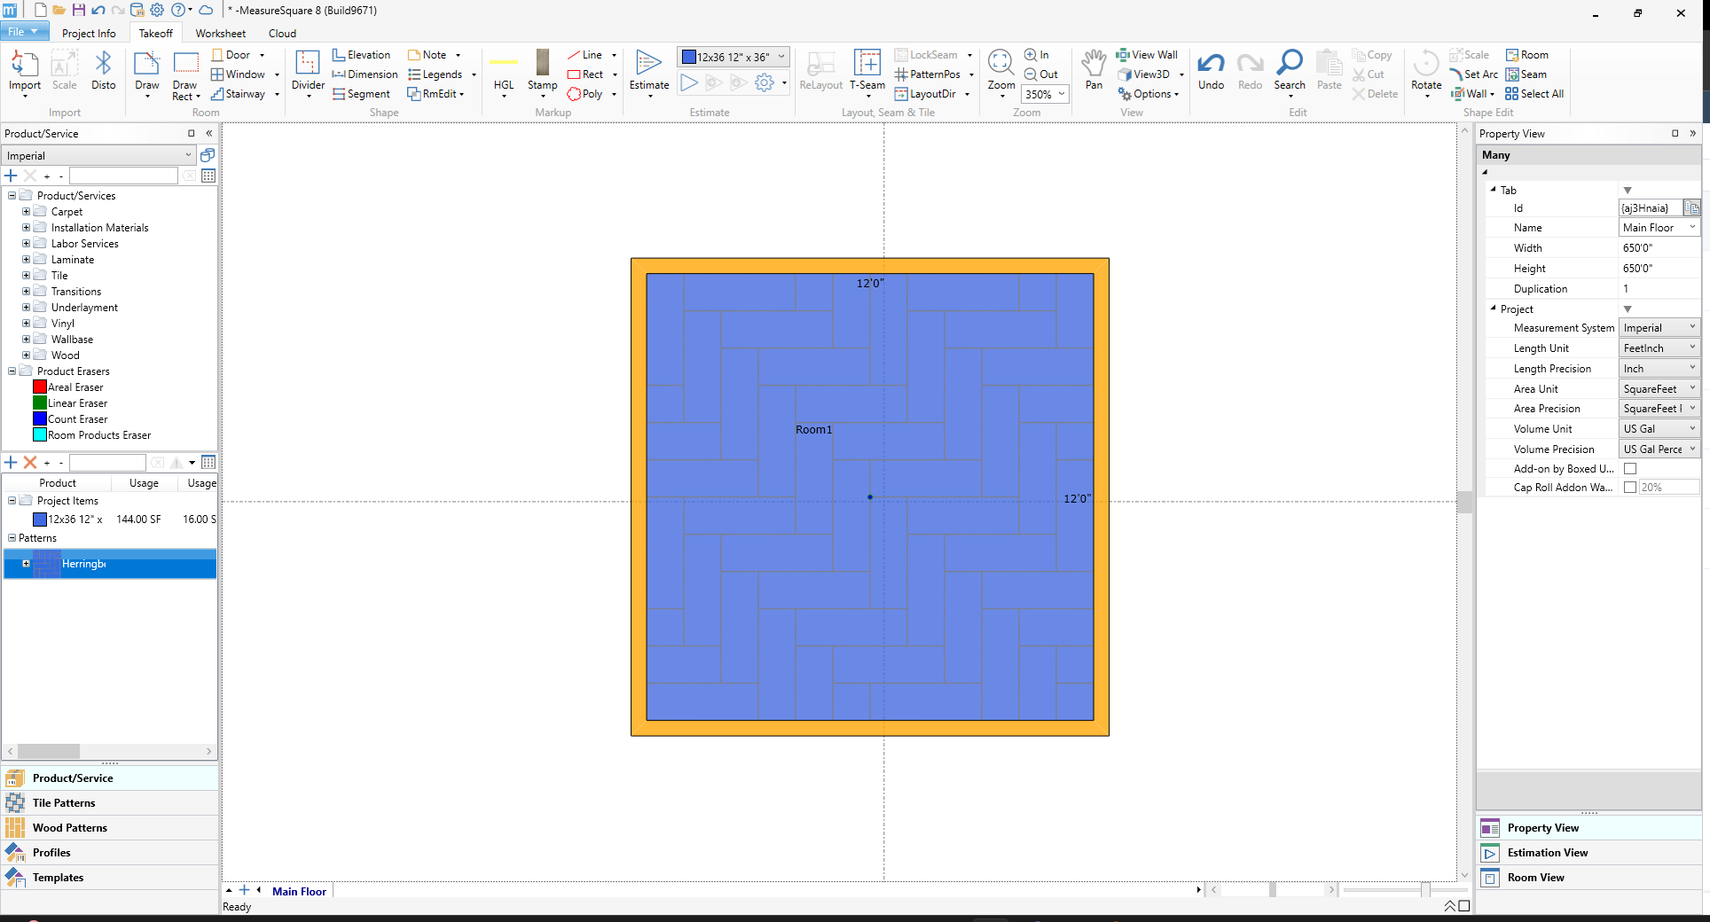Switch to Estimation View
Image resolution: width=1710 pixels, height=922 pixels.
(x=1588, y=853)
